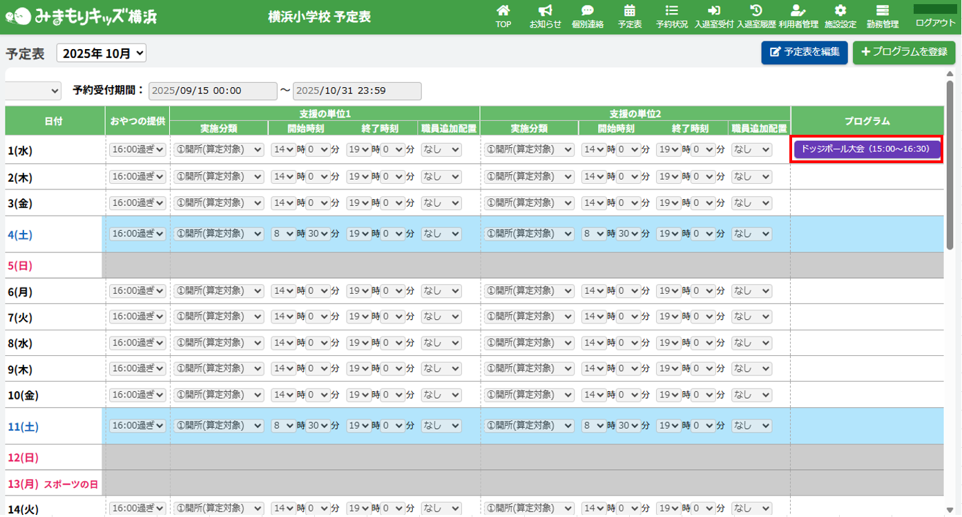
Task: Click the プログラムを登録 button
Action: click(x=903, y=53)
